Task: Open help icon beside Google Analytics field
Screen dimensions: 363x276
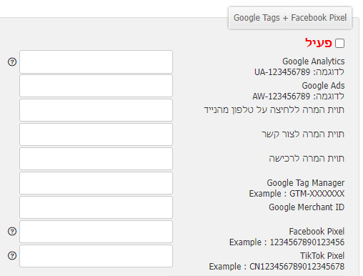Action: (x=12, y=62)
